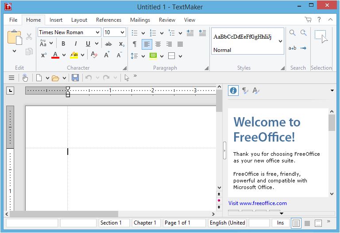Apply superscript formatting
340x233 pixels.
point(43,55)
